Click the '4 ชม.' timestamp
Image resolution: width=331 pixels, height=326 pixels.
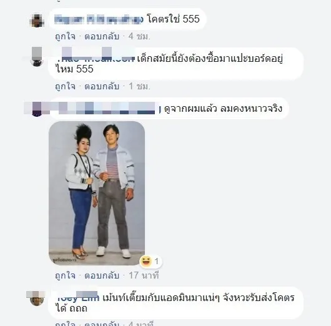click(139, 36)
